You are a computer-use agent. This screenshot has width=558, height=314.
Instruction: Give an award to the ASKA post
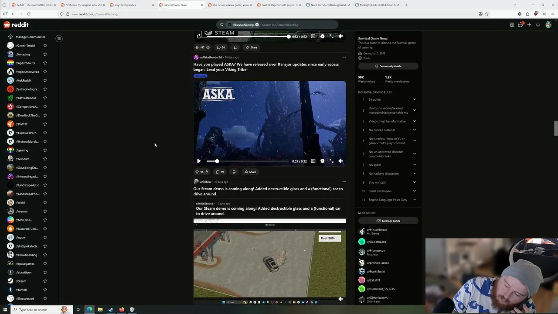click(234, 172)
